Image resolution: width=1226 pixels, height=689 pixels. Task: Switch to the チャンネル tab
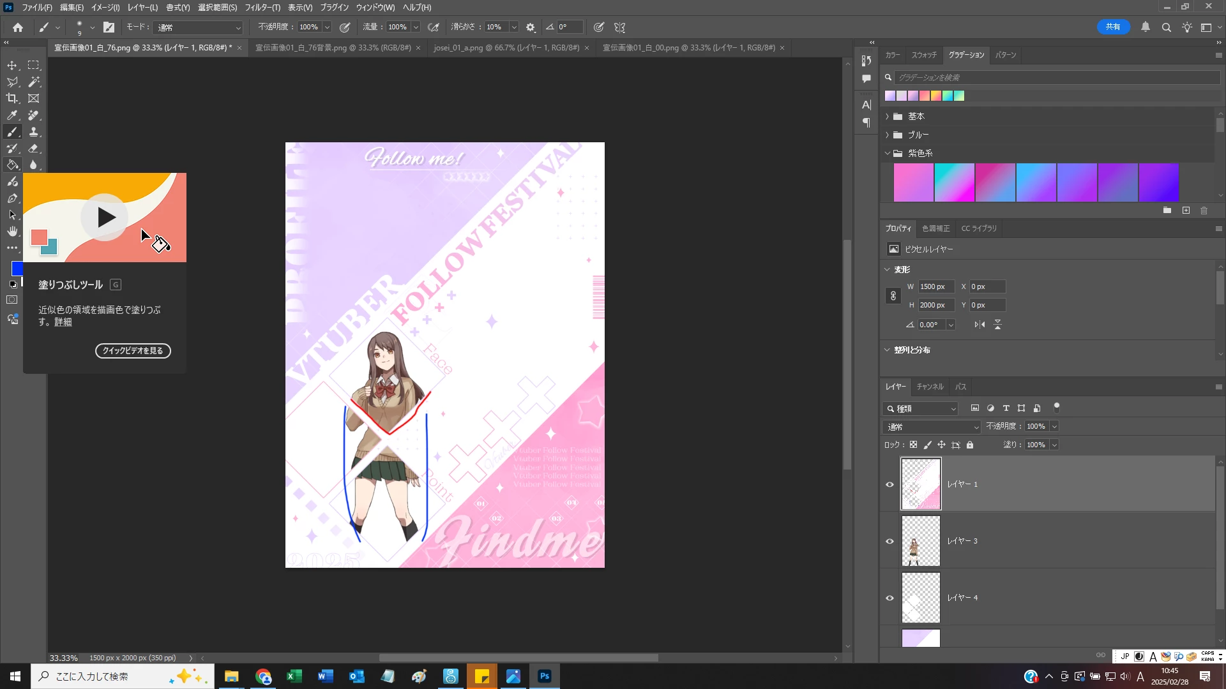(930, 387)
